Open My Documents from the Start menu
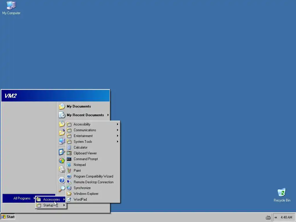Viewport: 296px width, 222px height. [x=83, y=106]
